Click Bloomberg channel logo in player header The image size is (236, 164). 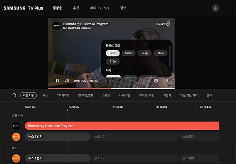[57, 26]
